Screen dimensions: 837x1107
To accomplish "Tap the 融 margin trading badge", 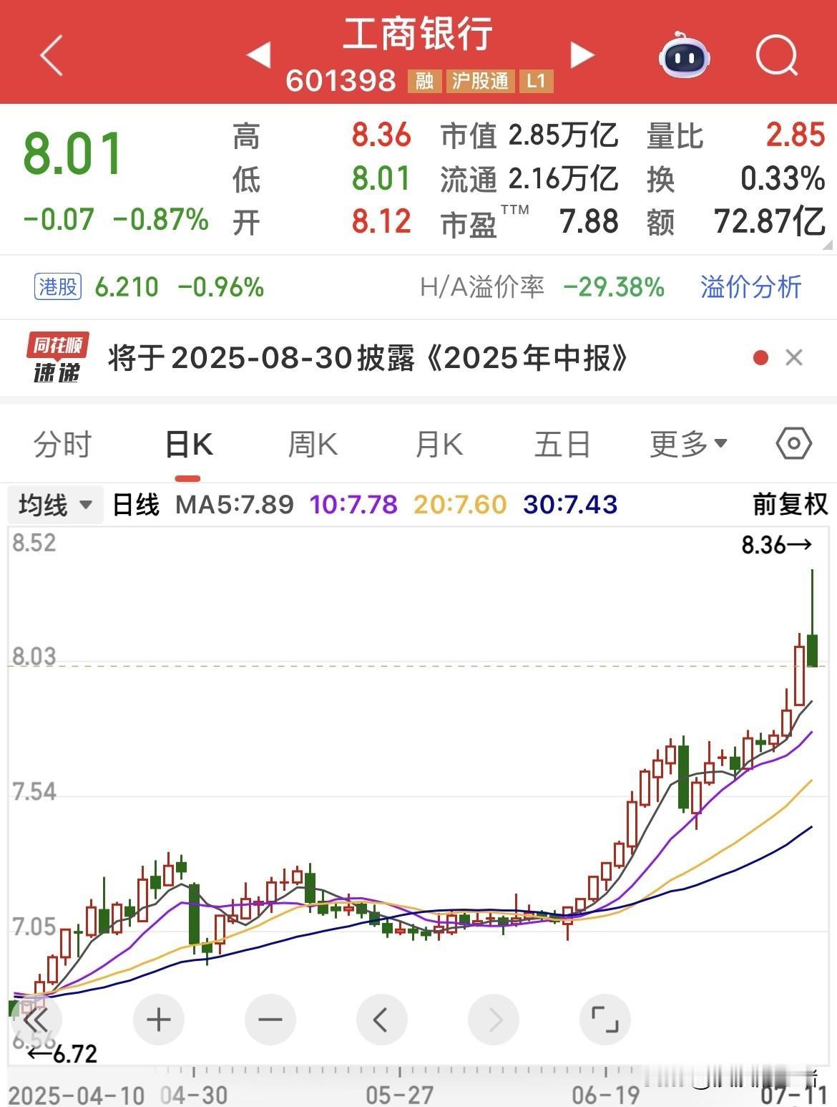I will point(424,81).
